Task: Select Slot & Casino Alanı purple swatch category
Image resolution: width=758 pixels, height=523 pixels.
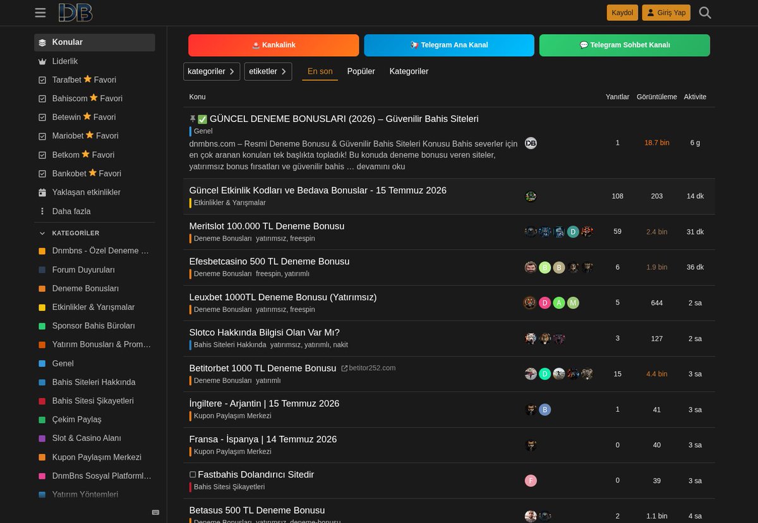Action: [94, 438]
